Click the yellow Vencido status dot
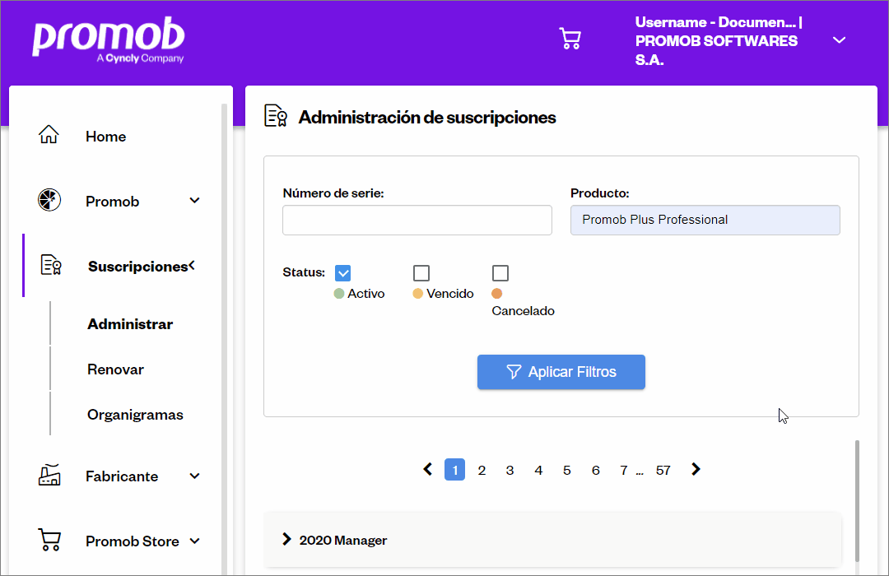 click(x=418, y=294)
